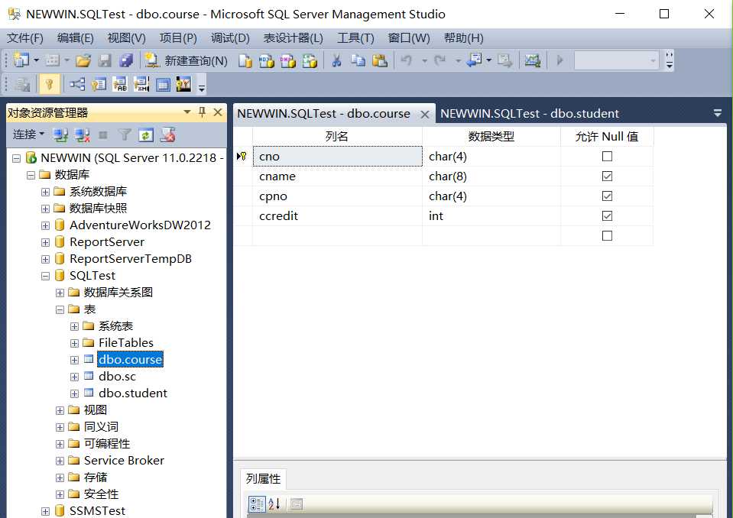Expand the dbo.student table node

(x=74, y=393)
